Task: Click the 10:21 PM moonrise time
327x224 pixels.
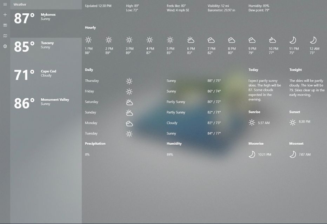Action: 265,154
